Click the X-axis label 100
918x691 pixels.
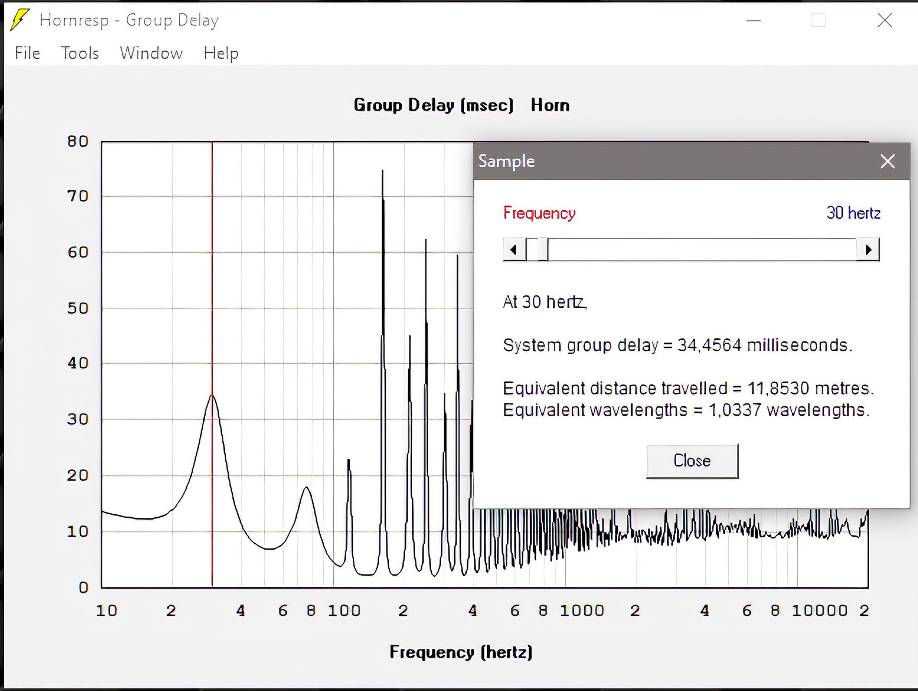tap(344, 610)
